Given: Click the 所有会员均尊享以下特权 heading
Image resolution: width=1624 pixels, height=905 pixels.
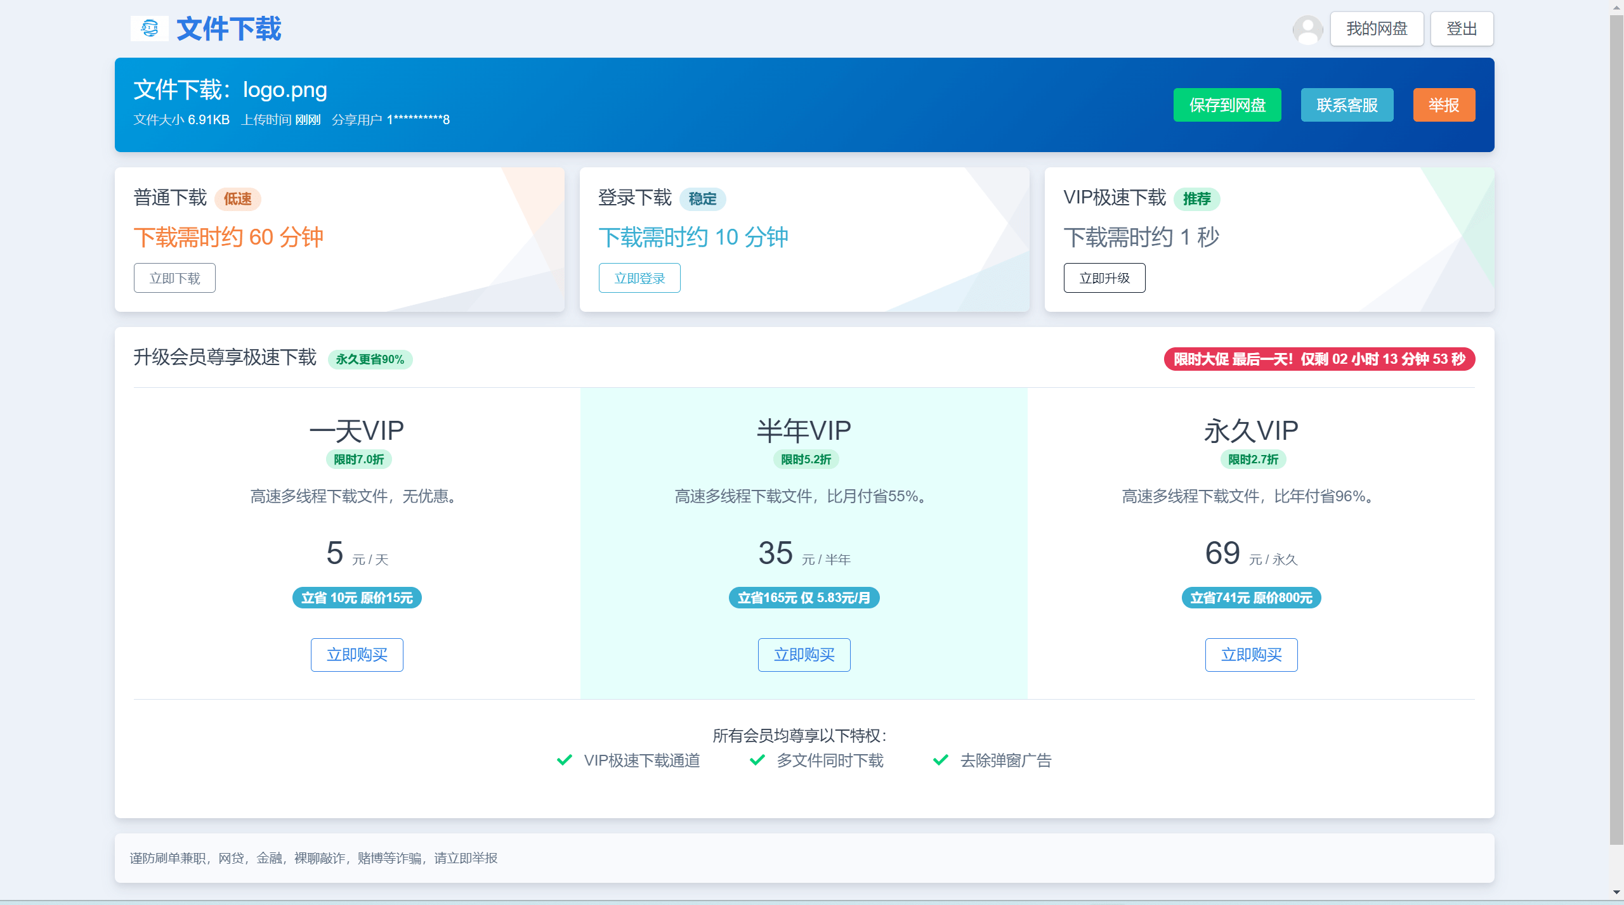Looking at the screenshot, I should 801,735.
